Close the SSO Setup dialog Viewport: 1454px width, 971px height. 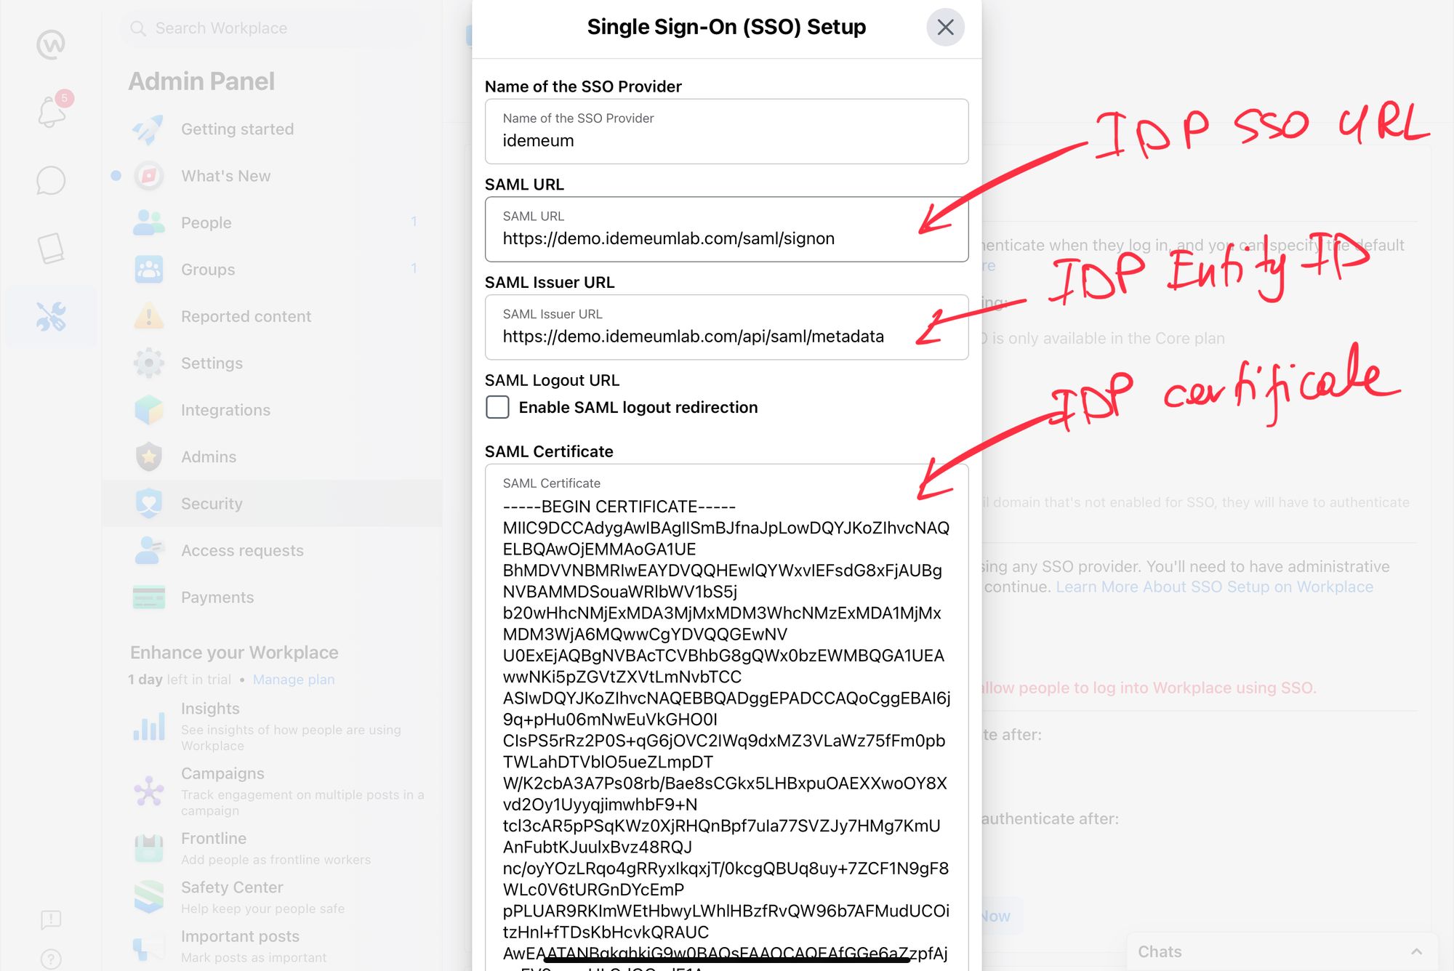[945, 27]
